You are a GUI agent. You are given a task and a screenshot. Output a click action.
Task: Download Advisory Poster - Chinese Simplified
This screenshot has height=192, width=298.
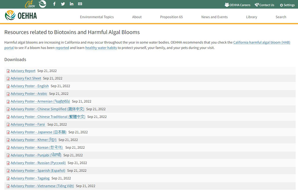(x=47, y=109)
